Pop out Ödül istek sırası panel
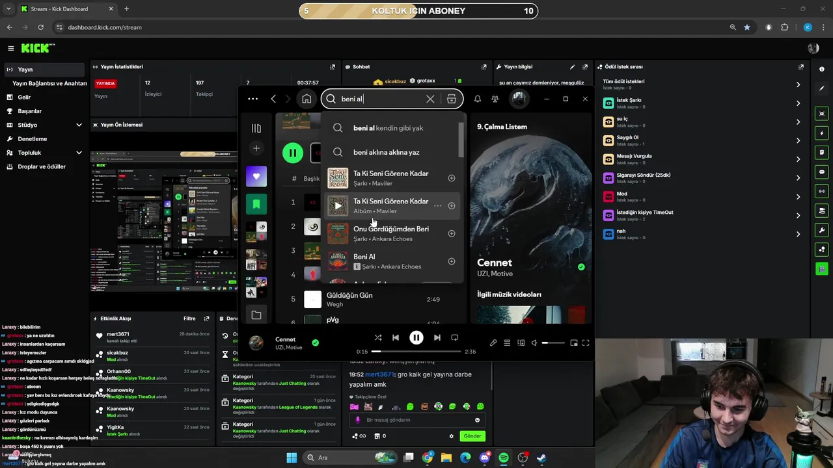The height and width of the screenshot is (468, 833). coord(801,66)
